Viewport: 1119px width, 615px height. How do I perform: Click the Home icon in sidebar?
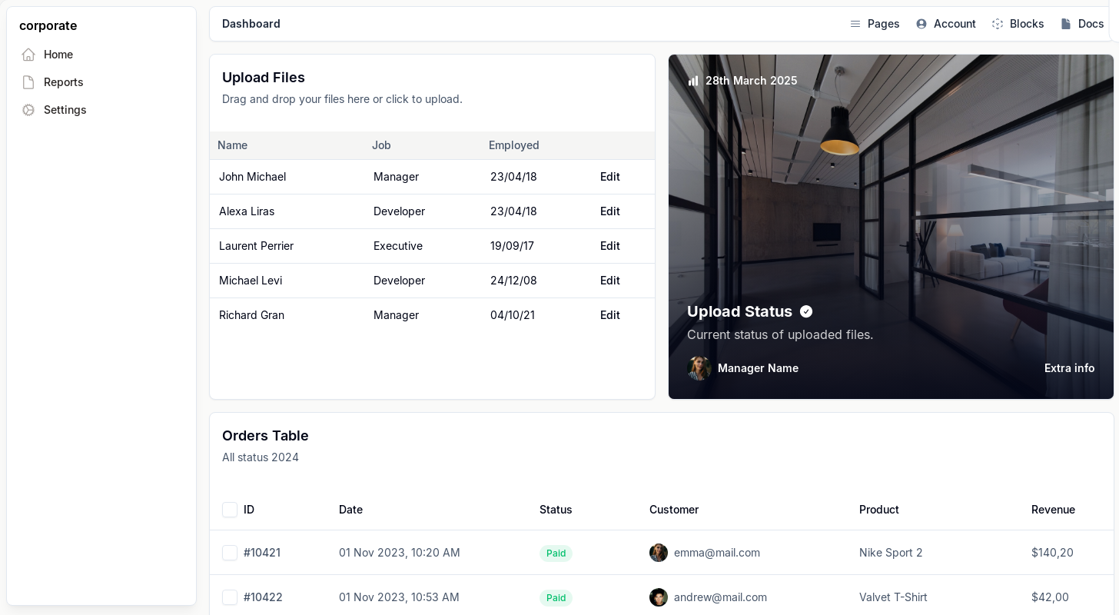point(28,55)
